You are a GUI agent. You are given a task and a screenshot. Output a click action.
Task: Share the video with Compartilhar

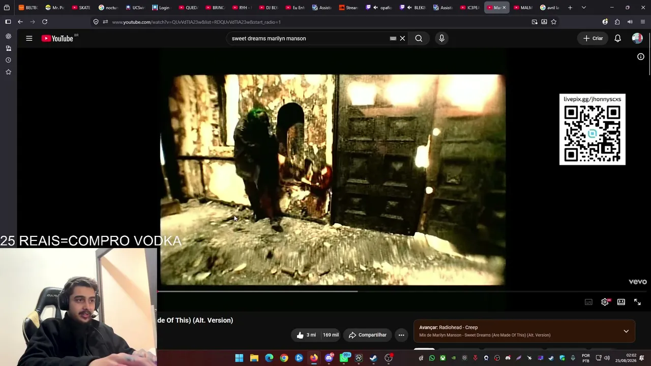coord(368,335)
